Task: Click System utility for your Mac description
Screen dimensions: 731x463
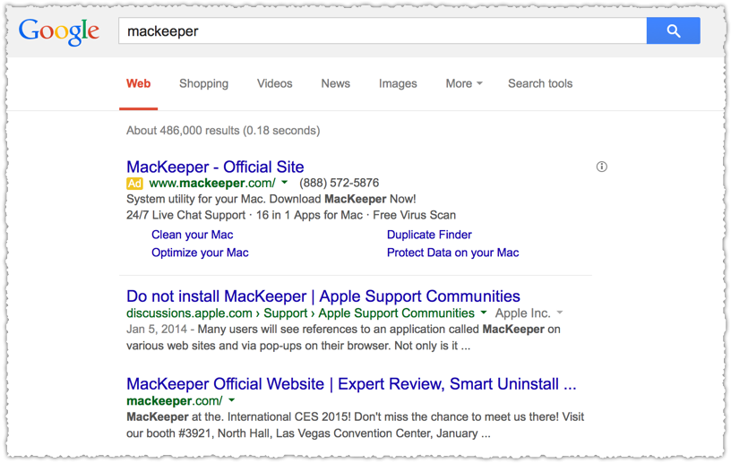Action: (x=271, y=199)
